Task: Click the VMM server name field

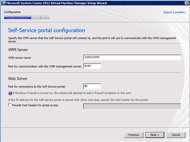Action: coord(132,57)
